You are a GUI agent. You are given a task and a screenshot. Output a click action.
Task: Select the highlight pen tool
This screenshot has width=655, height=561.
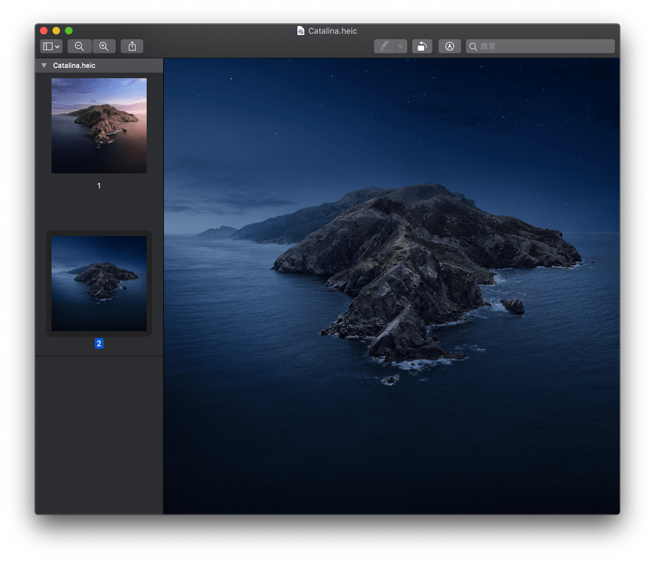tap(384, 46)
